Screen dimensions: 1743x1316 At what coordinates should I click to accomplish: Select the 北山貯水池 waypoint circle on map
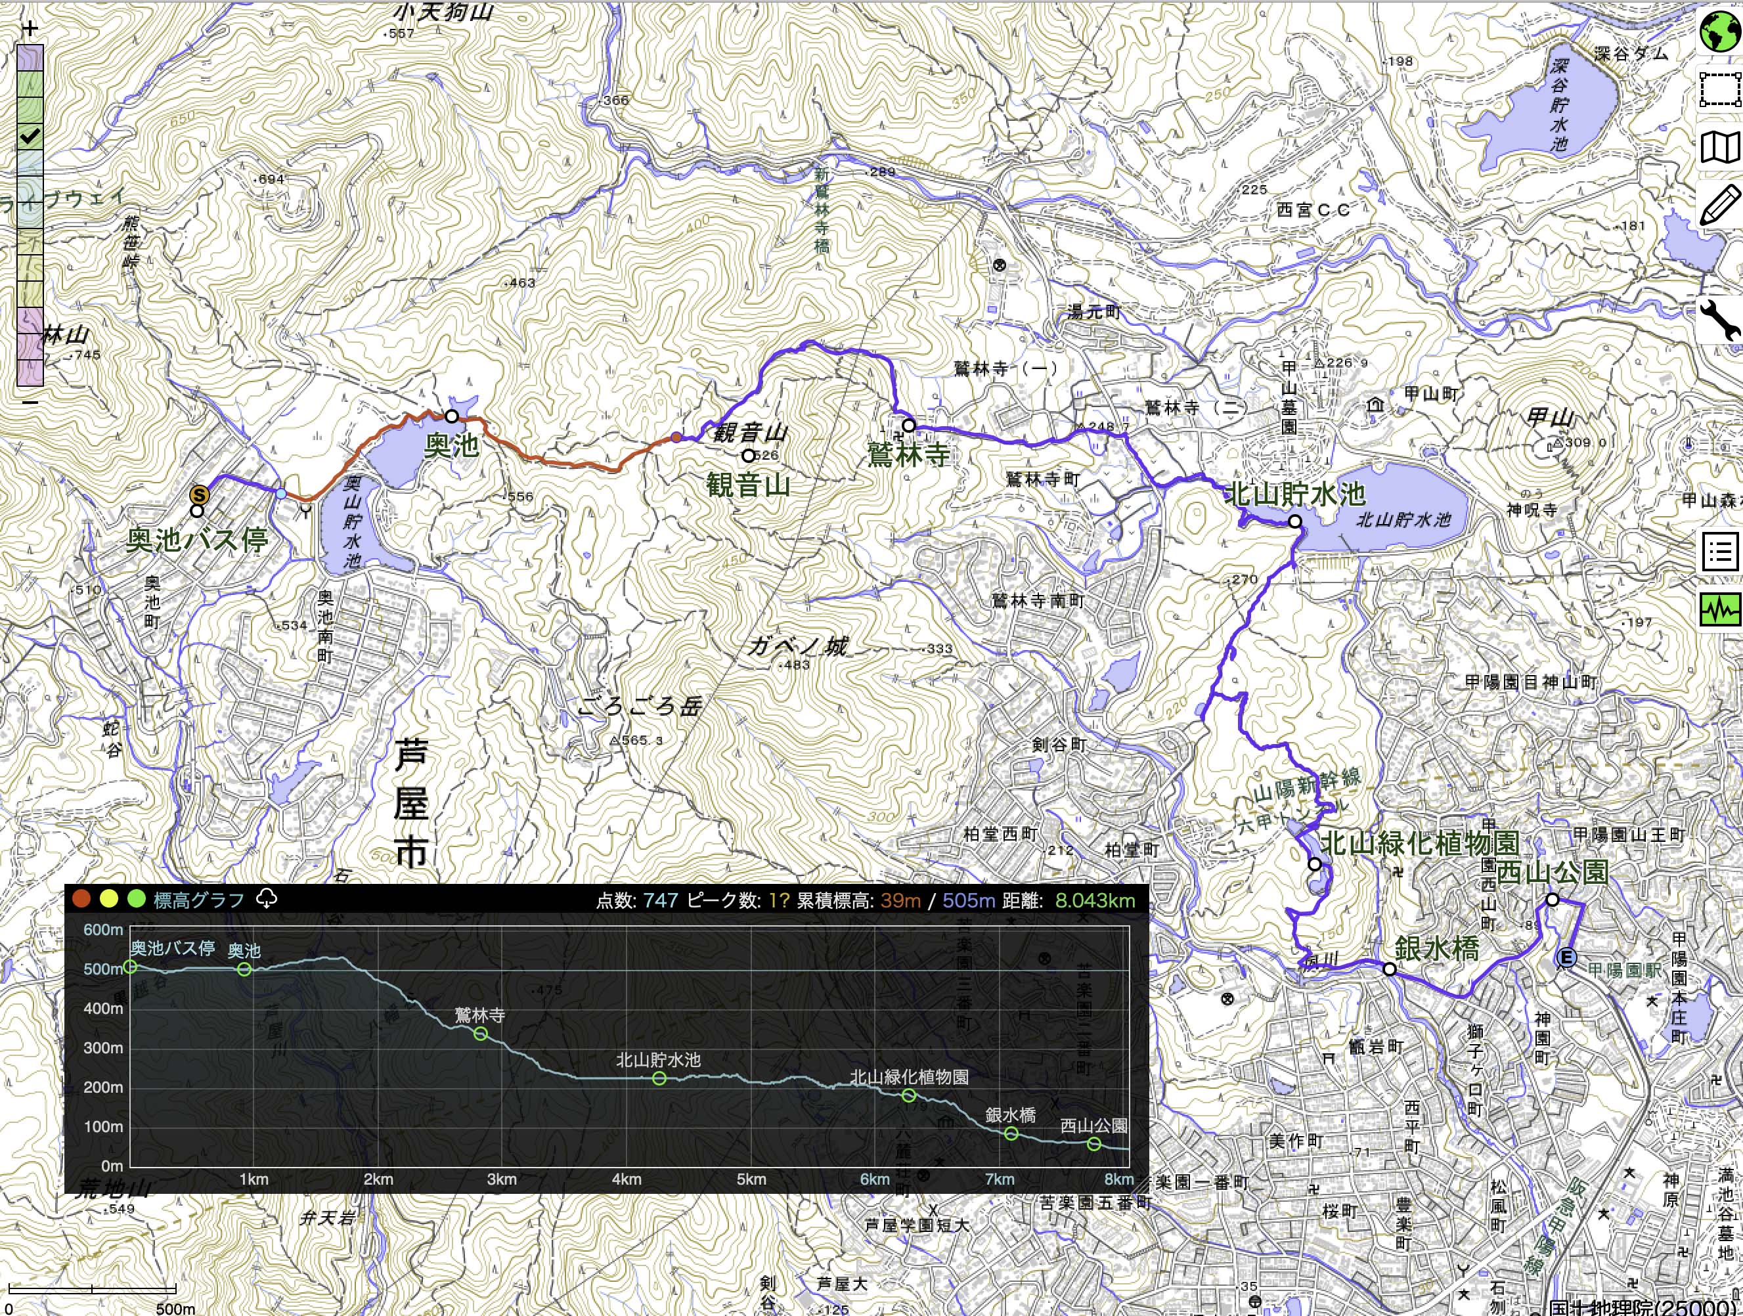1294,521
